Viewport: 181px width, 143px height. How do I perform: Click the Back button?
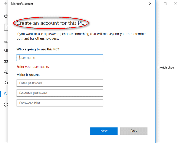(x=134, y=131)
